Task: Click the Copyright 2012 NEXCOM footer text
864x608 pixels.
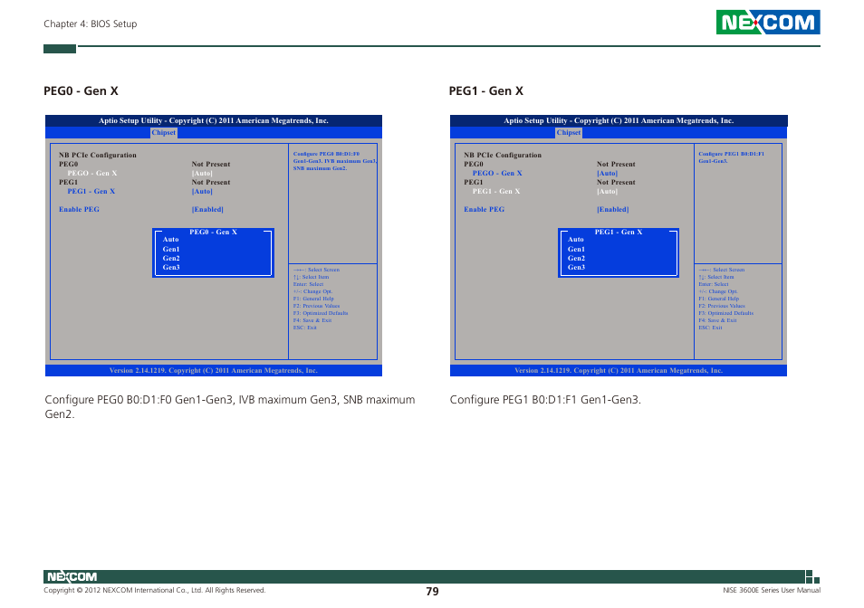Action: point(155,591)
